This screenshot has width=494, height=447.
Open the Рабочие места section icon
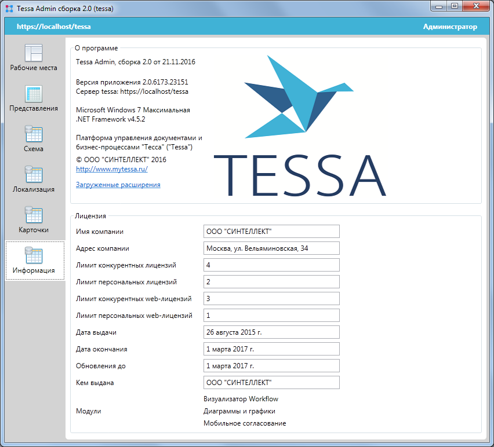tap(34, 53)
